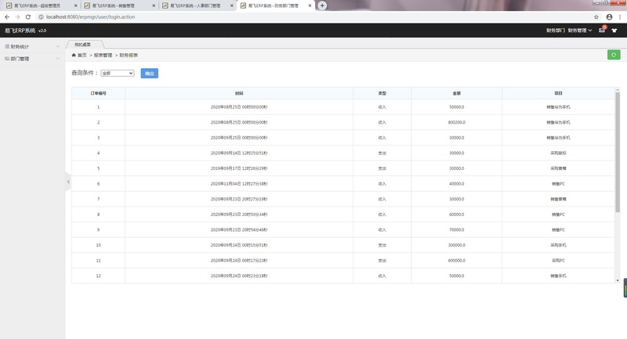Click amount 70000.0 in row 9

[x=457, y=230]
